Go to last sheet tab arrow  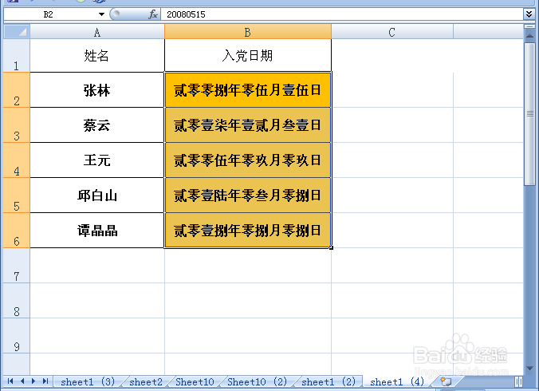[x=45, y=381]
